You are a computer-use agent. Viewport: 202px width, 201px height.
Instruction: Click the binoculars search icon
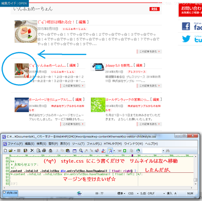click(168, 151)
